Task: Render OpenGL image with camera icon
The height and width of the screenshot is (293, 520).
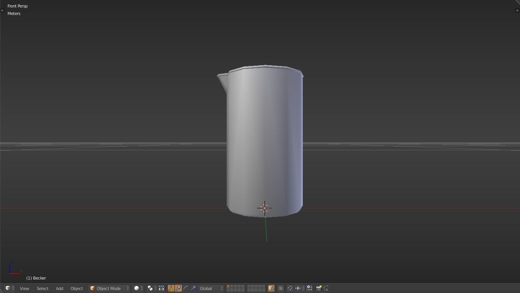Action: click(319, 288)
